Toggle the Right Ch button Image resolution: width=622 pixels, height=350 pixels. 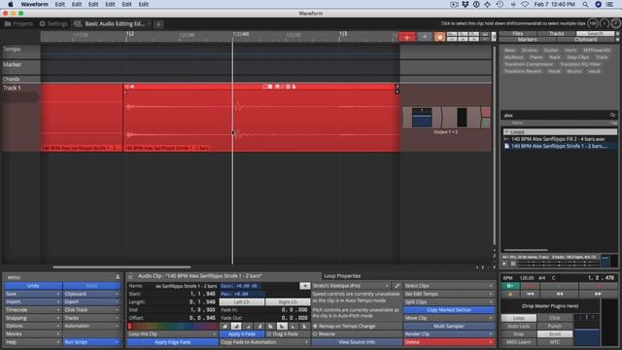click(288, 302)
